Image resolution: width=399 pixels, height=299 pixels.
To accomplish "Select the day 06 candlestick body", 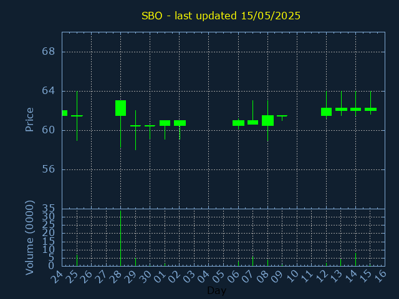I will click(238, 123).
